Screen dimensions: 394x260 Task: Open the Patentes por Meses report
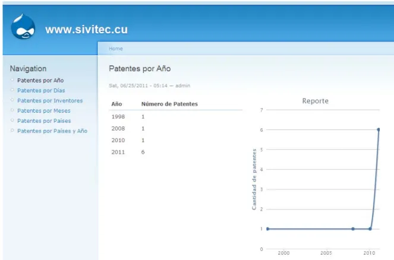44,110
